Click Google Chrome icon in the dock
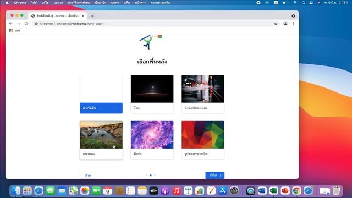Image resolution: width=352 pixels, height=198 pixels. [296, 191]
